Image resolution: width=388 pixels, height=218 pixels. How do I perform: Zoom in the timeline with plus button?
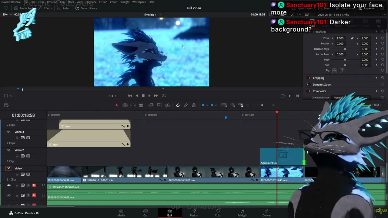click(x=273, y=105)
